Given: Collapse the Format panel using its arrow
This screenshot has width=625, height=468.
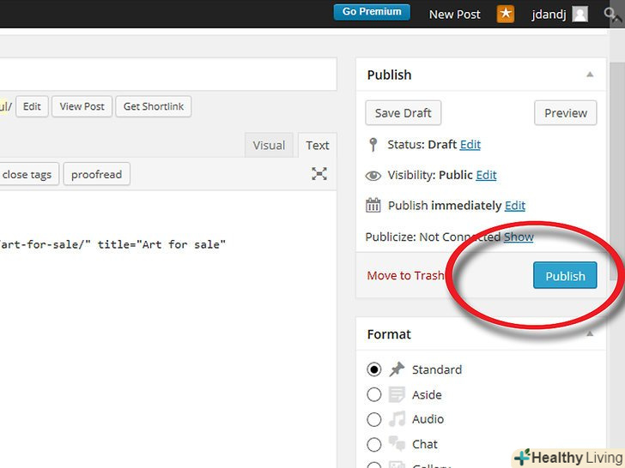Looking at the screenshot, I should (x=590, y=334).
